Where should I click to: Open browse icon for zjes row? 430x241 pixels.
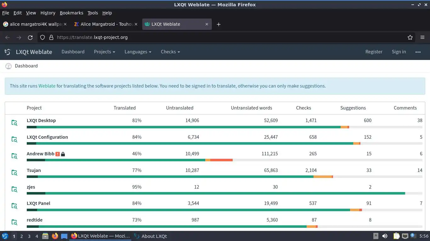14,189
